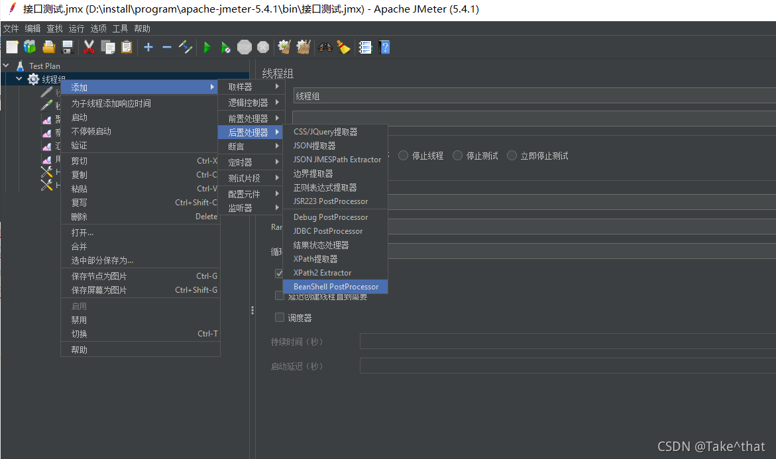Image resolution: width=776 pixels, height=459 pixels.
Task: Click the name field containing 线程组
Action: 535,96
